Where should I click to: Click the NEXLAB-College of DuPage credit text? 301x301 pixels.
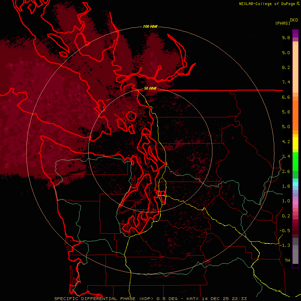pyautogui.click(x=267, y=4)
